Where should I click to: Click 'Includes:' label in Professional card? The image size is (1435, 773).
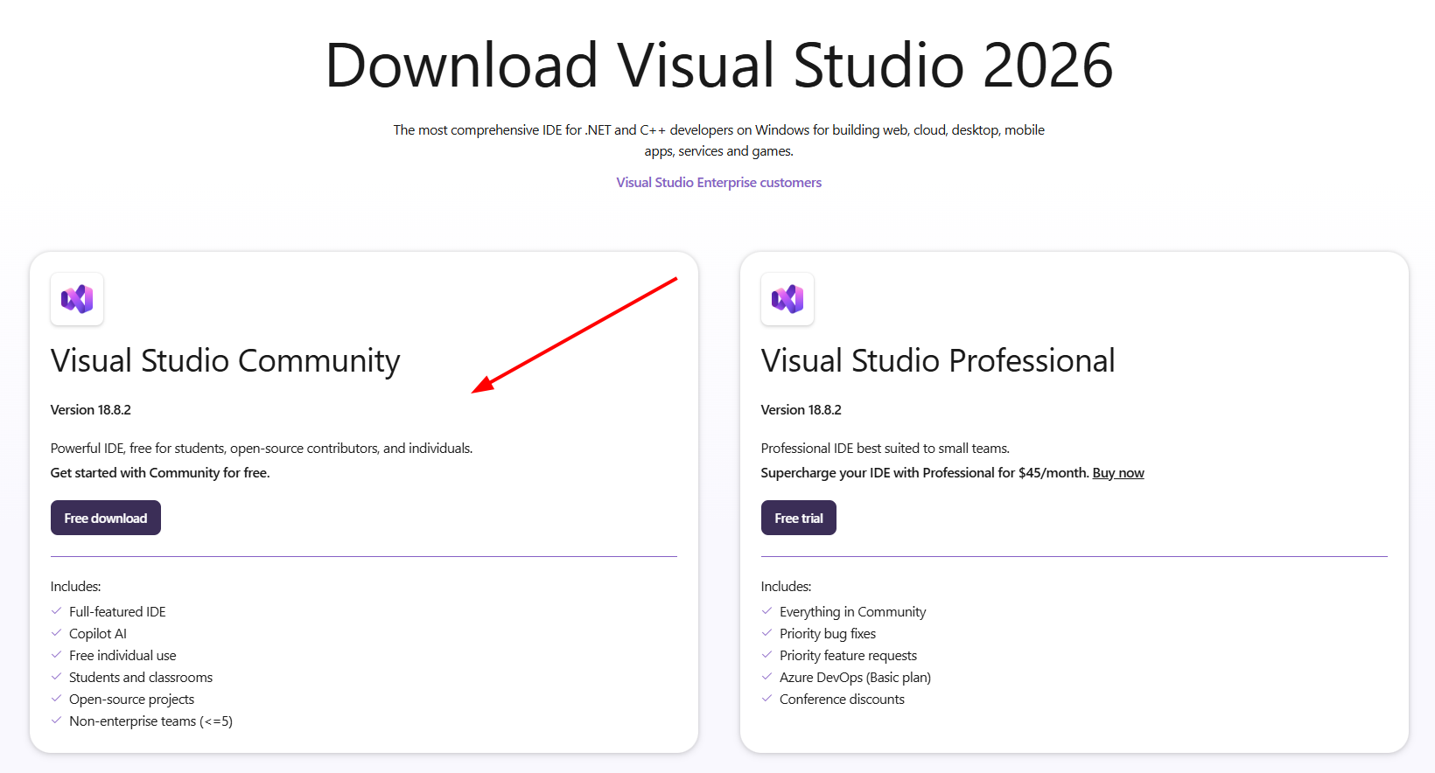(786, 587)
